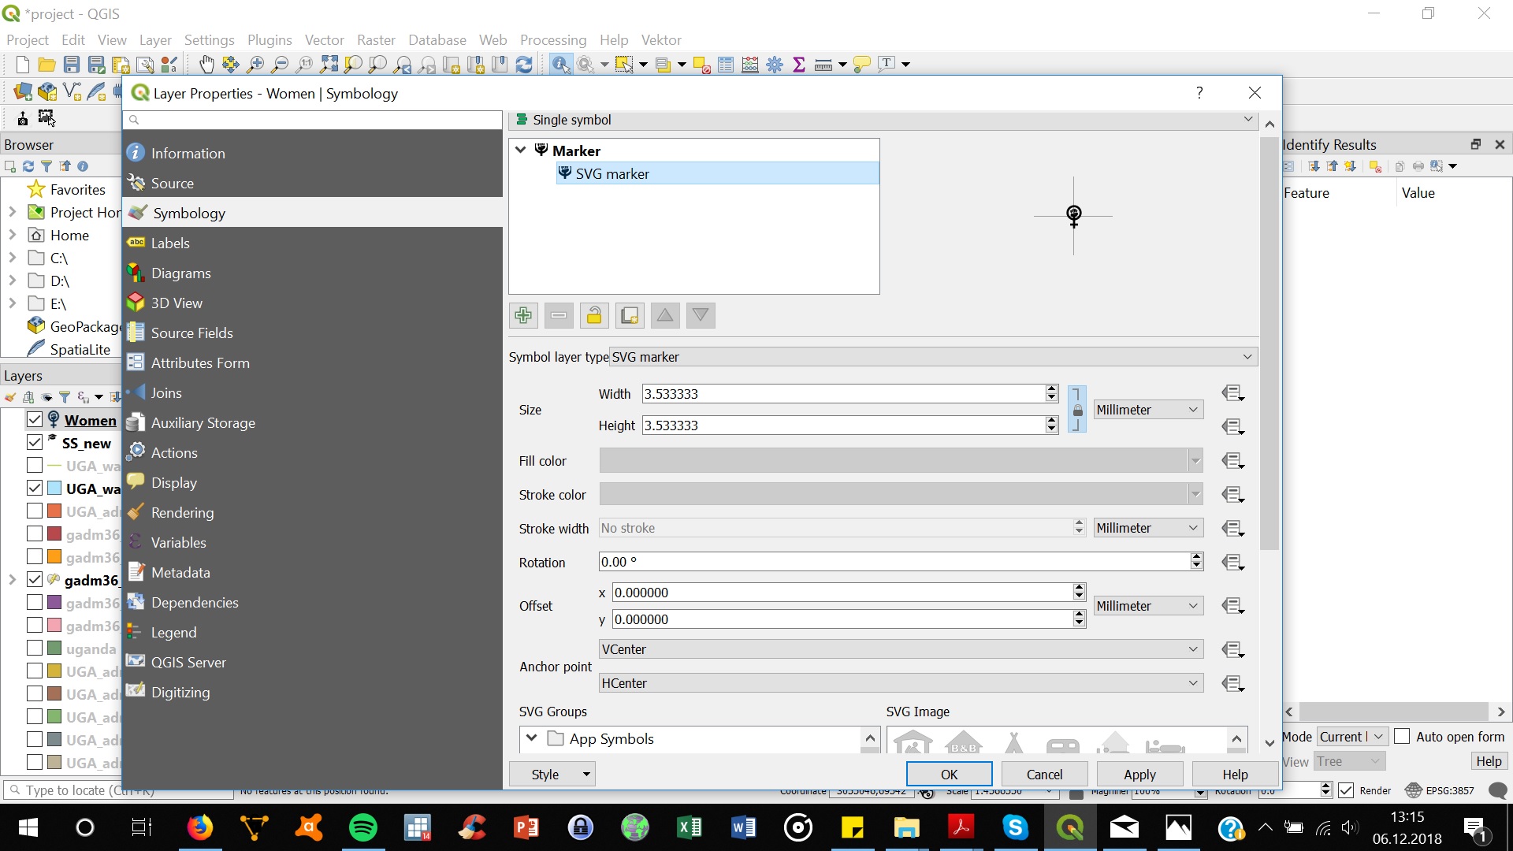Open data-defined override for Rotation
This screenshot has width=1513, height=851.
pyautogui.click(x=1232, y=563)
